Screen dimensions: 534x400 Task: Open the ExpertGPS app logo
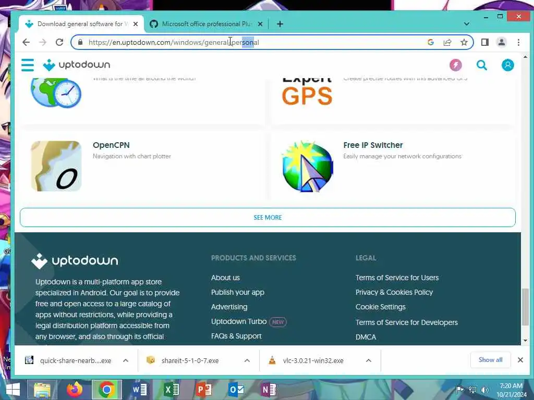coord(307,93)
